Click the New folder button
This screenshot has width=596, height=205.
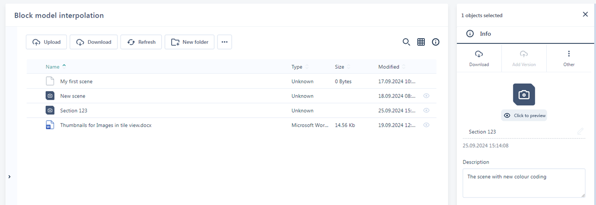pyautogui.click(x=189, y=42)
